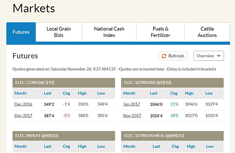The height and width of the screenshot is (153, 235).
Task: Click the orange refresh arrows icon
Action: 164,56
